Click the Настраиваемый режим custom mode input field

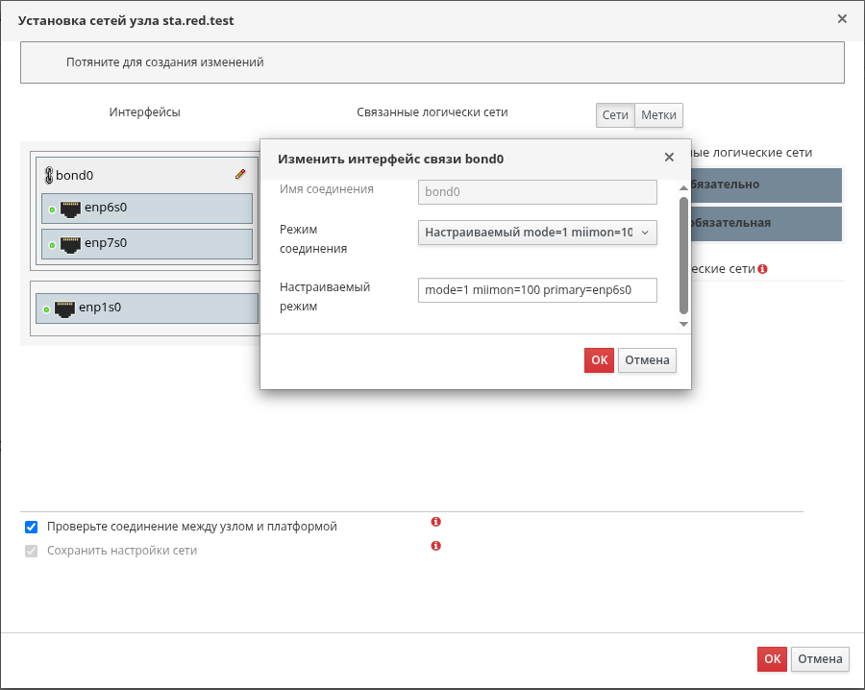coord(537,290)
